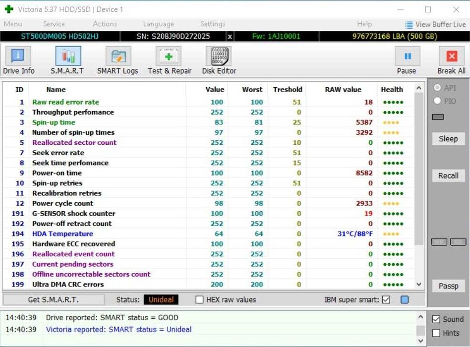Select the Power-on time row

click(x=209, y=173)
